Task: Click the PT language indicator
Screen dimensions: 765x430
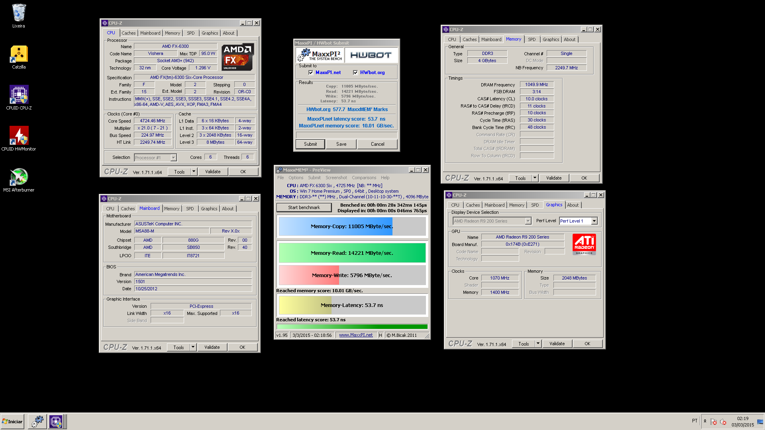Action: (x=695, y=421)
